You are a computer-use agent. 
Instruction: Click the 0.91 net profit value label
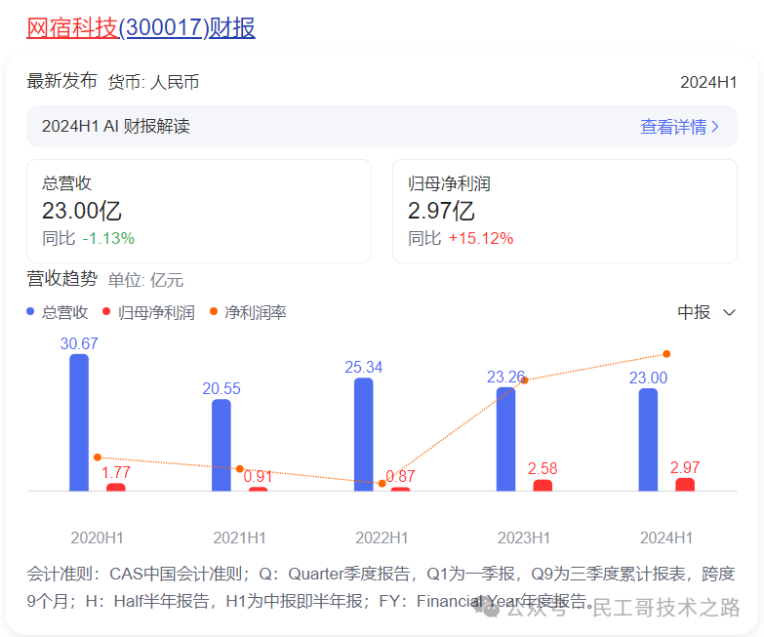point(258,476)
